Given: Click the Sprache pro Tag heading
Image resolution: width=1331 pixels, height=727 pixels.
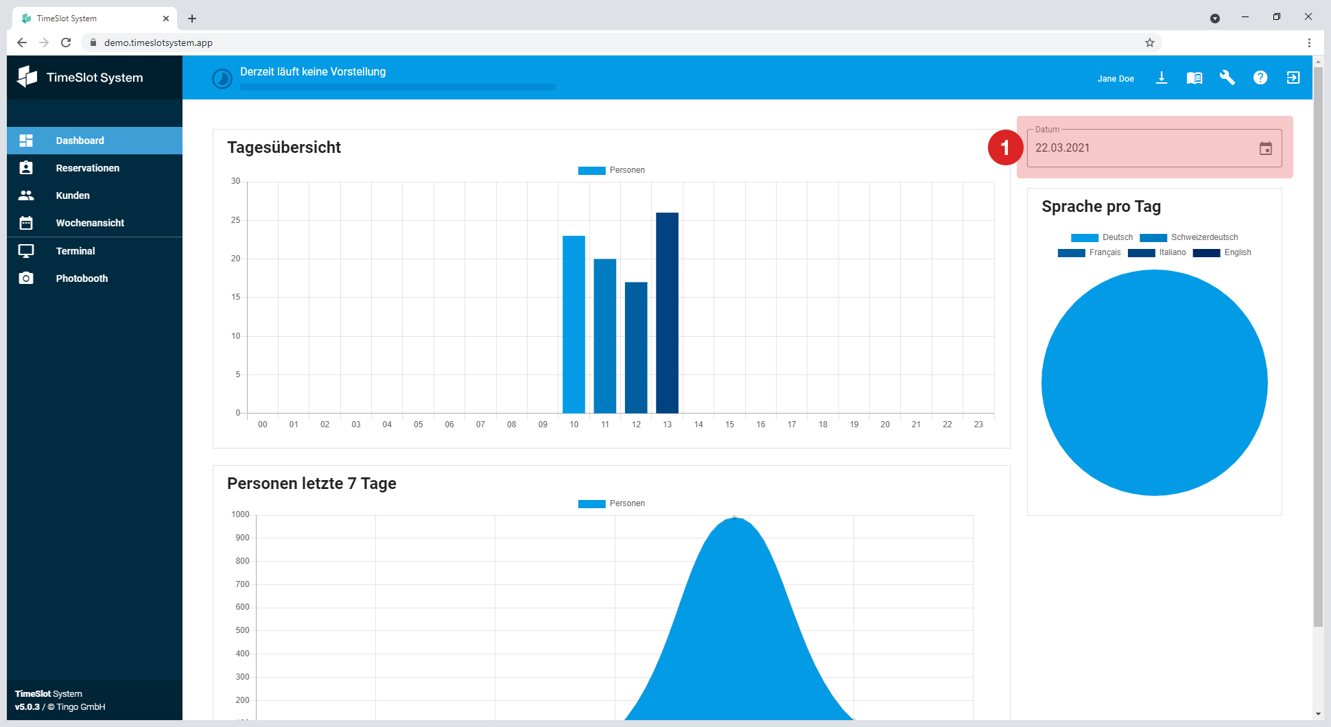Looking at the screenshot, I should coord(1101,206).
